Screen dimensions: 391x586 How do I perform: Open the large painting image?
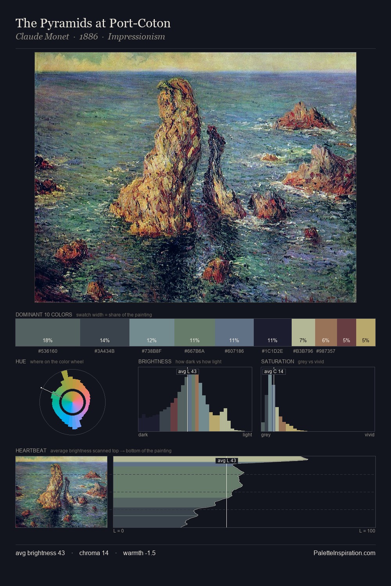click(x=195, y=177)
